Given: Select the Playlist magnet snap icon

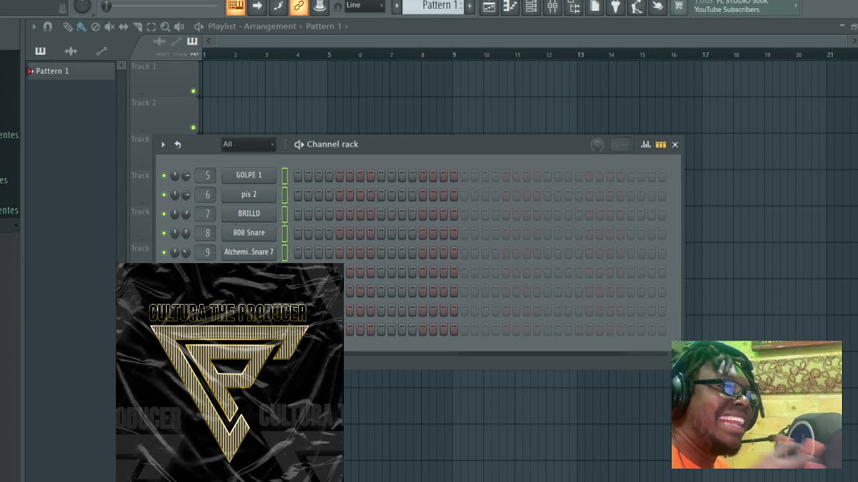Looking at the screenshot, I should click(48, 26).
